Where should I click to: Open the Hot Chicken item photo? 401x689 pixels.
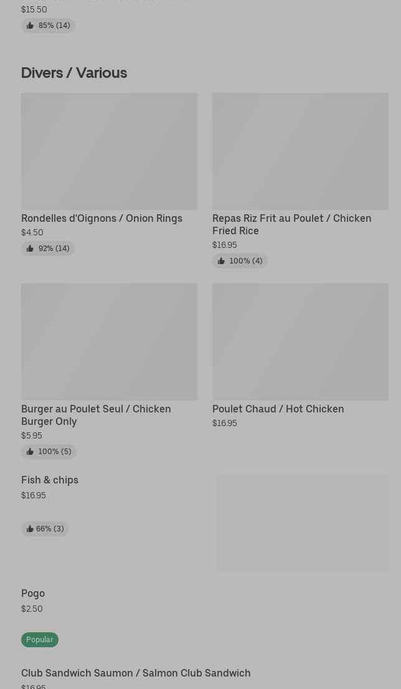300,341
